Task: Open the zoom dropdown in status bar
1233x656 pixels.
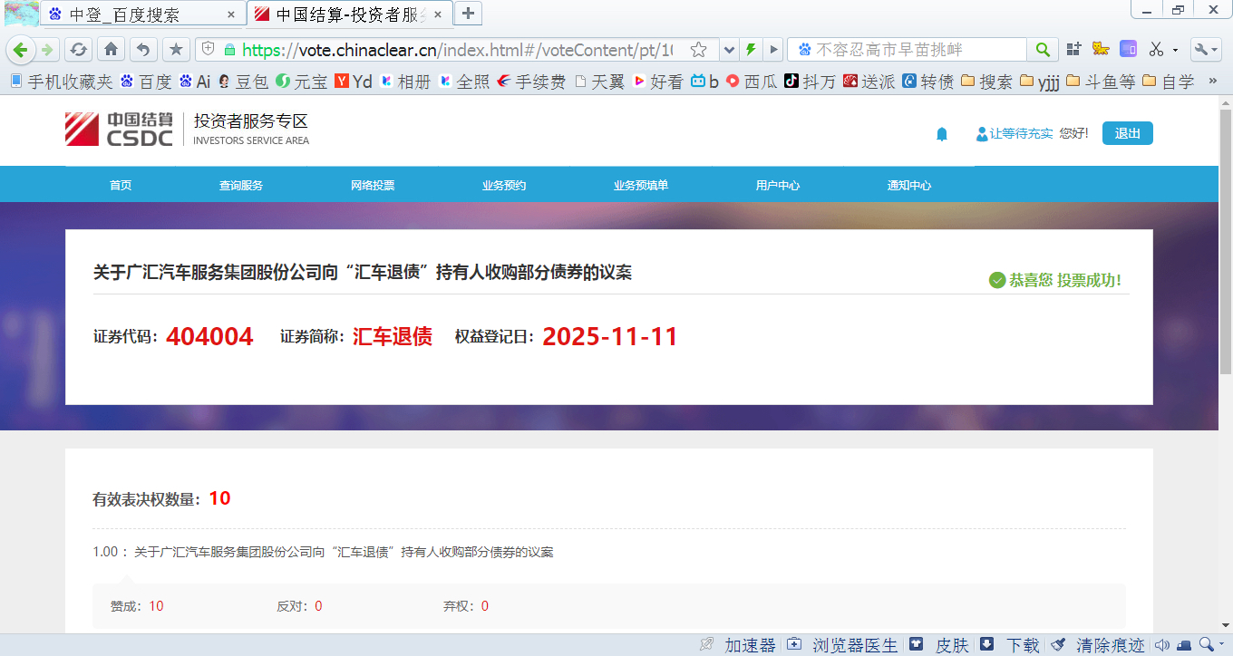Action: (x=1223, y=645)
